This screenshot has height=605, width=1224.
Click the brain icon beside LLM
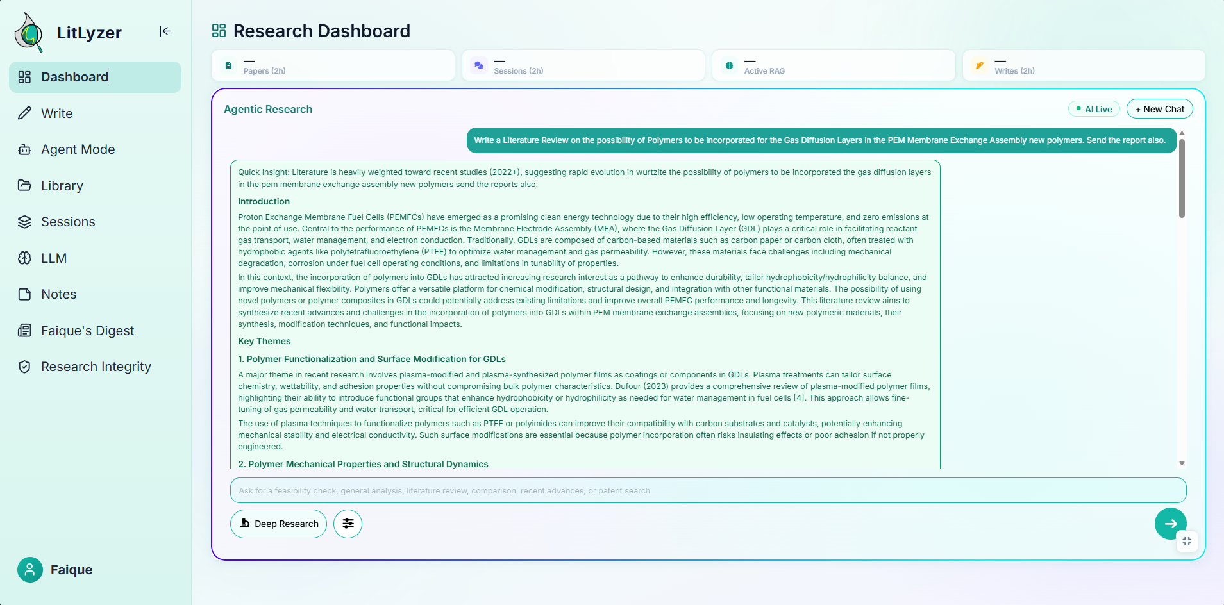[x=24, y=258]
